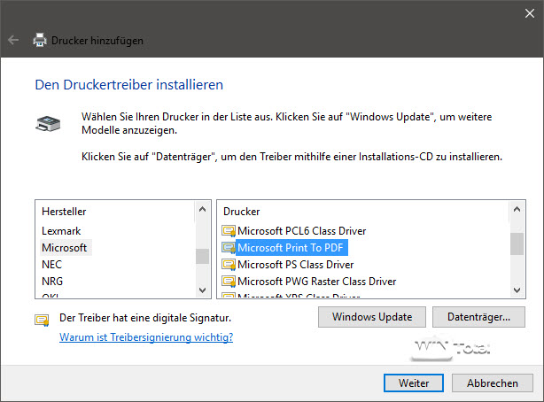544x402 pixels.
Task: Close the Drucker hinzufügen dialog
Action: click(x=530, y=13)
